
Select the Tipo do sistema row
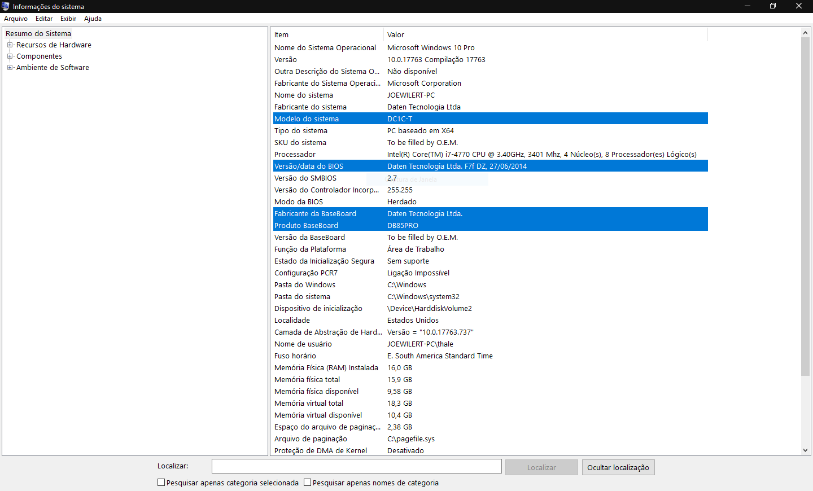click(490, 131)
